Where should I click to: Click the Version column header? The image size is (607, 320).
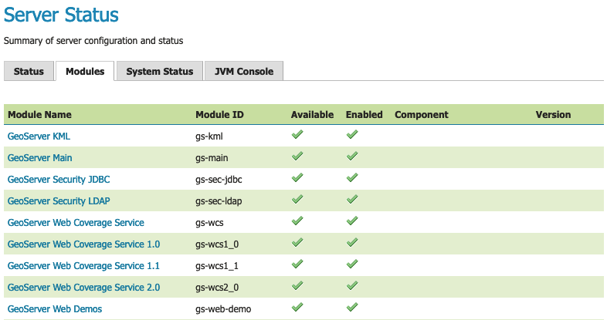pos(553,115)
